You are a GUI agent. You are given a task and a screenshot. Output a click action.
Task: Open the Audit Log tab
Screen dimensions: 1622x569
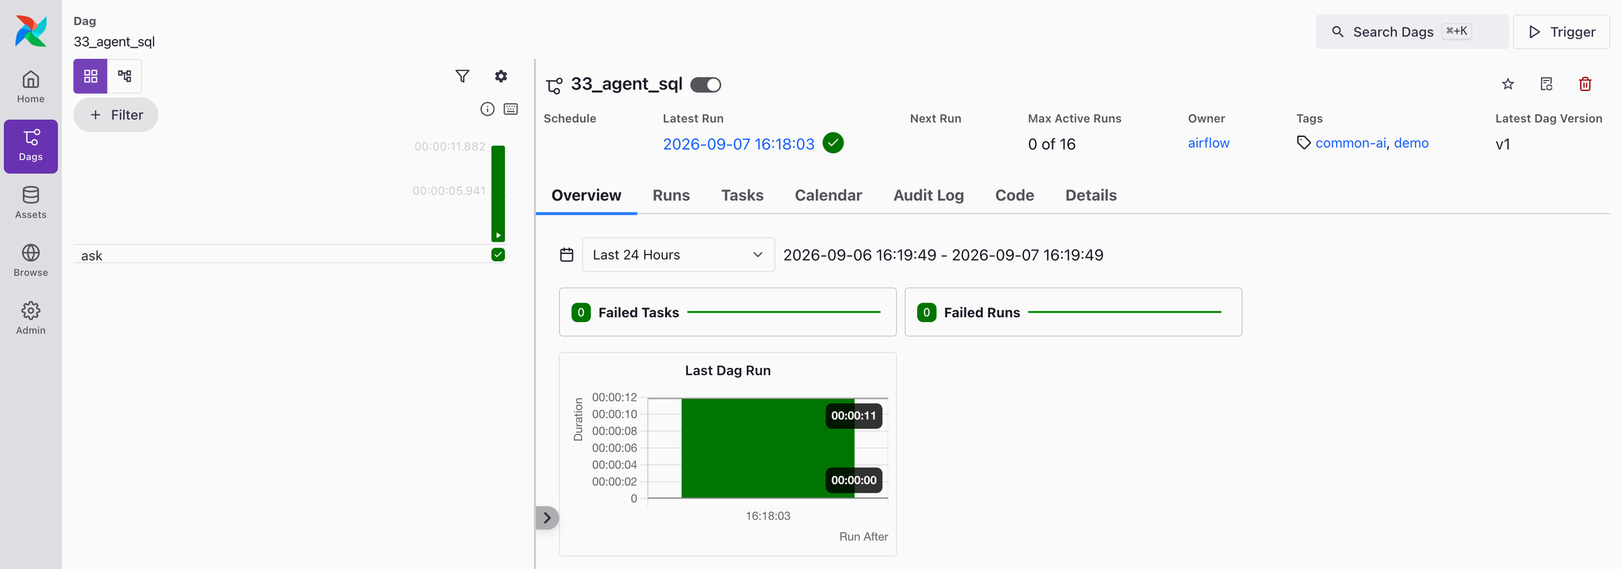[x=929, y=195]
